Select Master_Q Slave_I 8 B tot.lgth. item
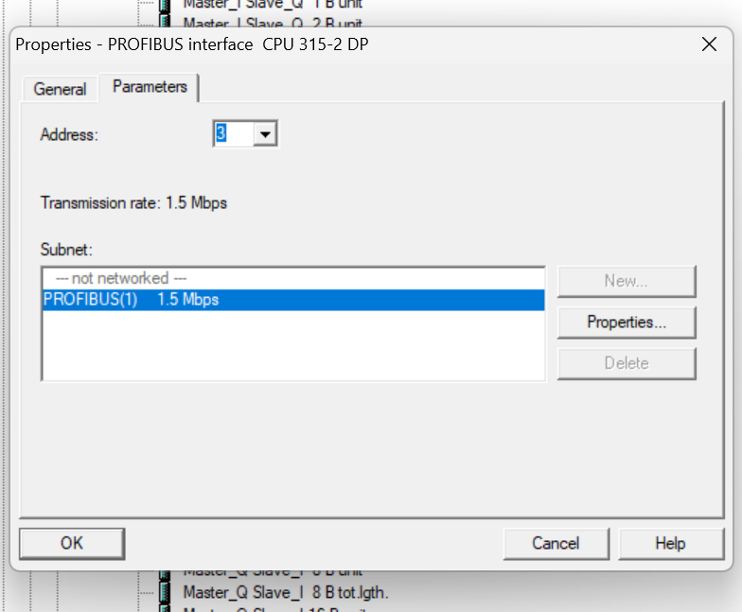 click(x=286, y=592)
